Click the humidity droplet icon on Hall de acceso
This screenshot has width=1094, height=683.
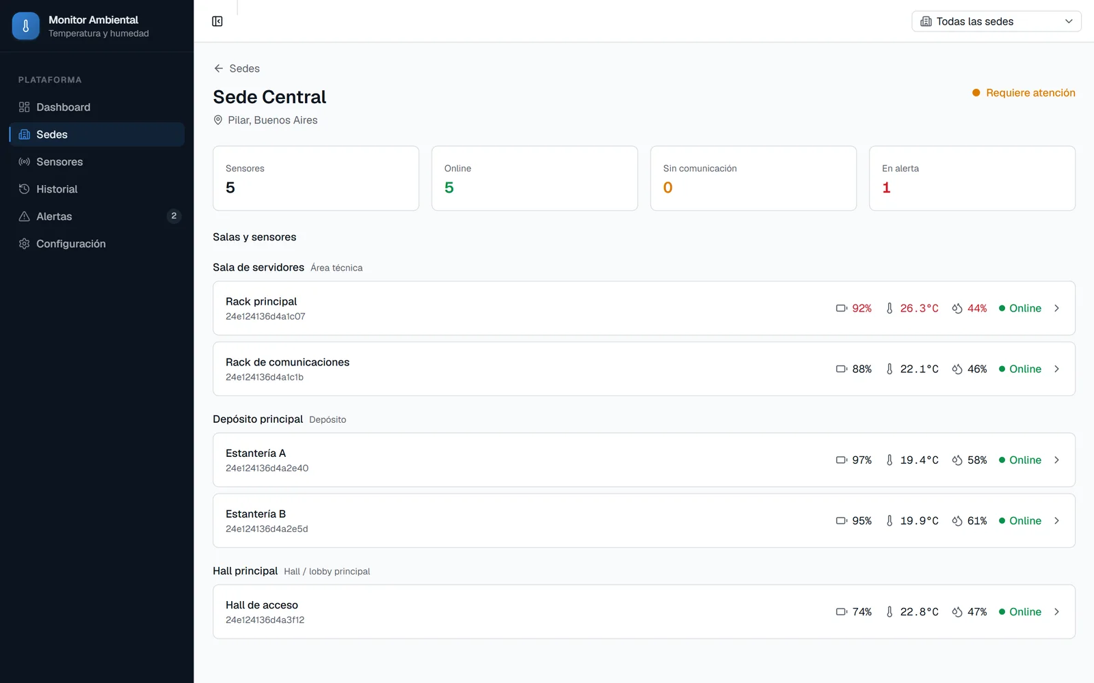(957, 612)
